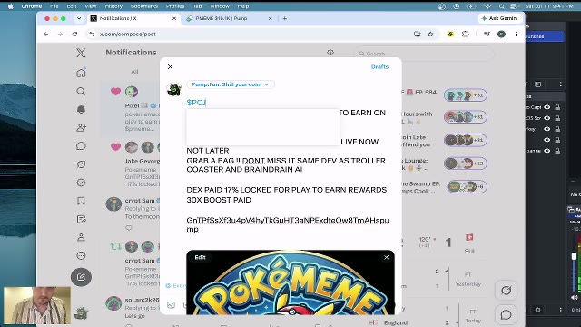Click Ask Gemini button
Image resolution: width=581 pixels, height=327 pixels.
[500, 18]
